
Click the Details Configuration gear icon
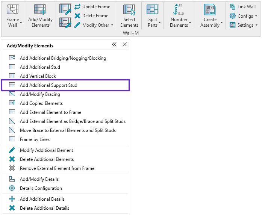(x=12, y=188)
